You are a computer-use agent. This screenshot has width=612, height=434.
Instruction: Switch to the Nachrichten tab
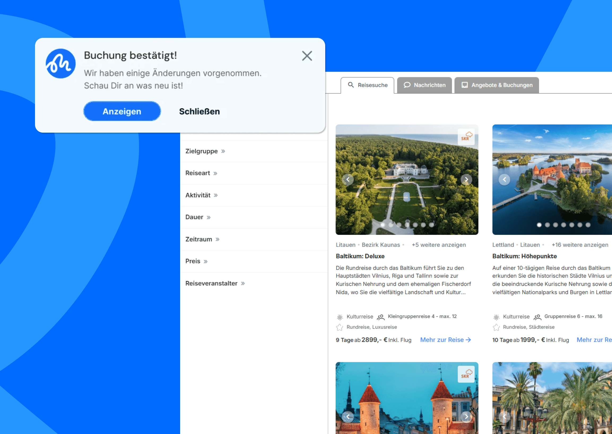point(425,85)
